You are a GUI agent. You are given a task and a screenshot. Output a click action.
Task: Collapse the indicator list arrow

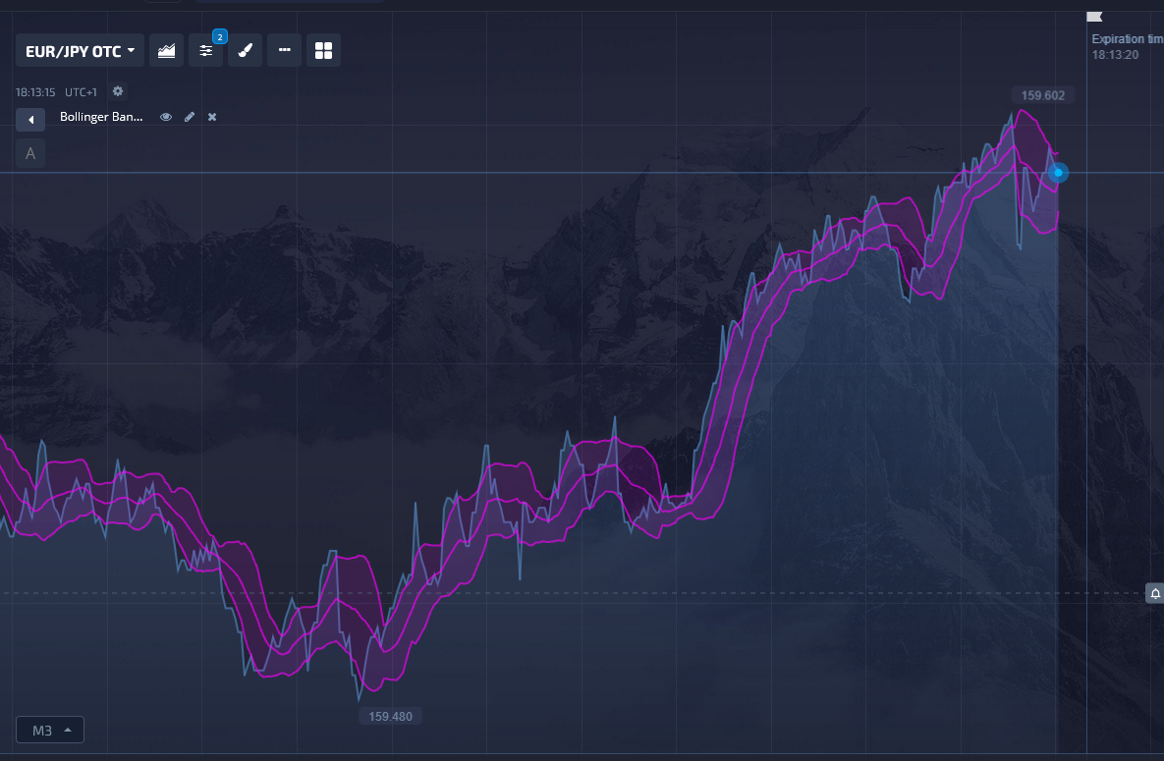coord(30,119)
